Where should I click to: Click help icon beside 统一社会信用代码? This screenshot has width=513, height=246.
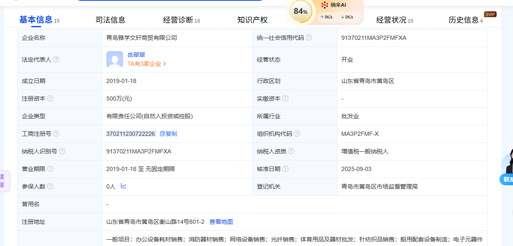point(309,38)
